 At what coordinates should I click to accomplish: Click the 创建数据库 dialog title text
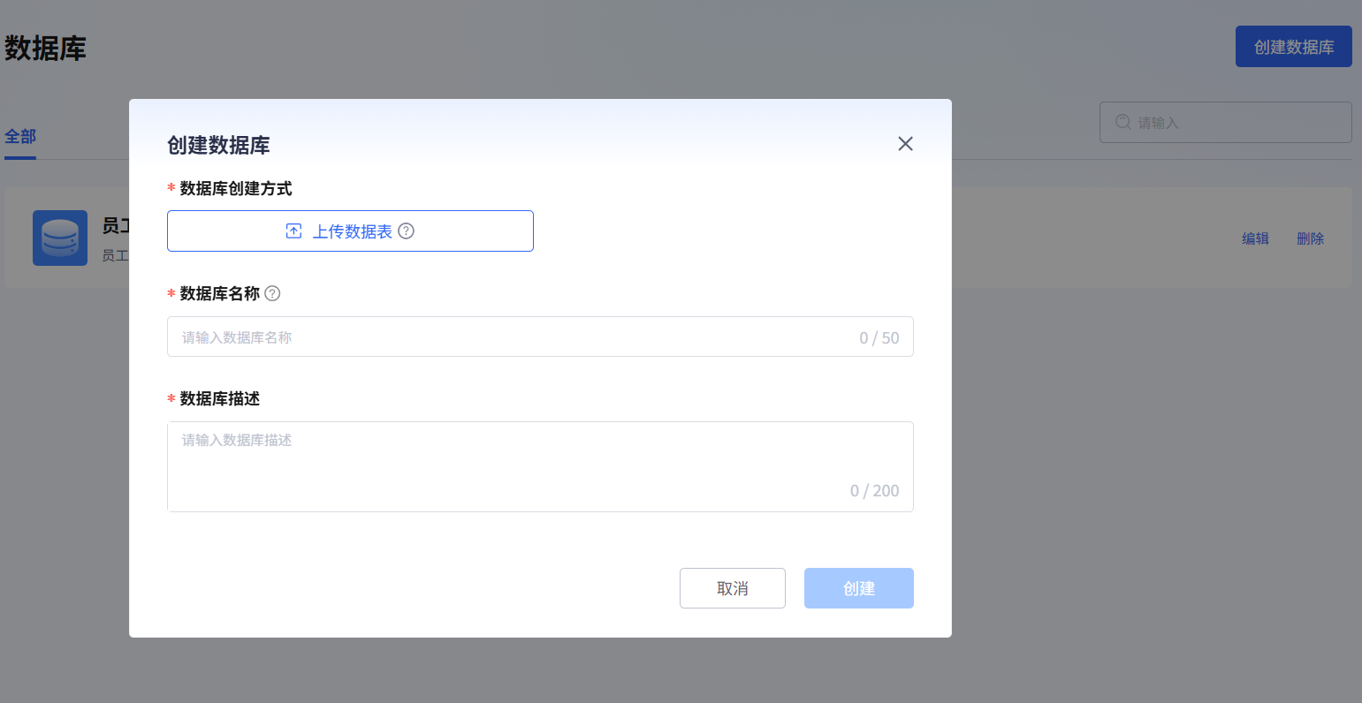point(218,145)
